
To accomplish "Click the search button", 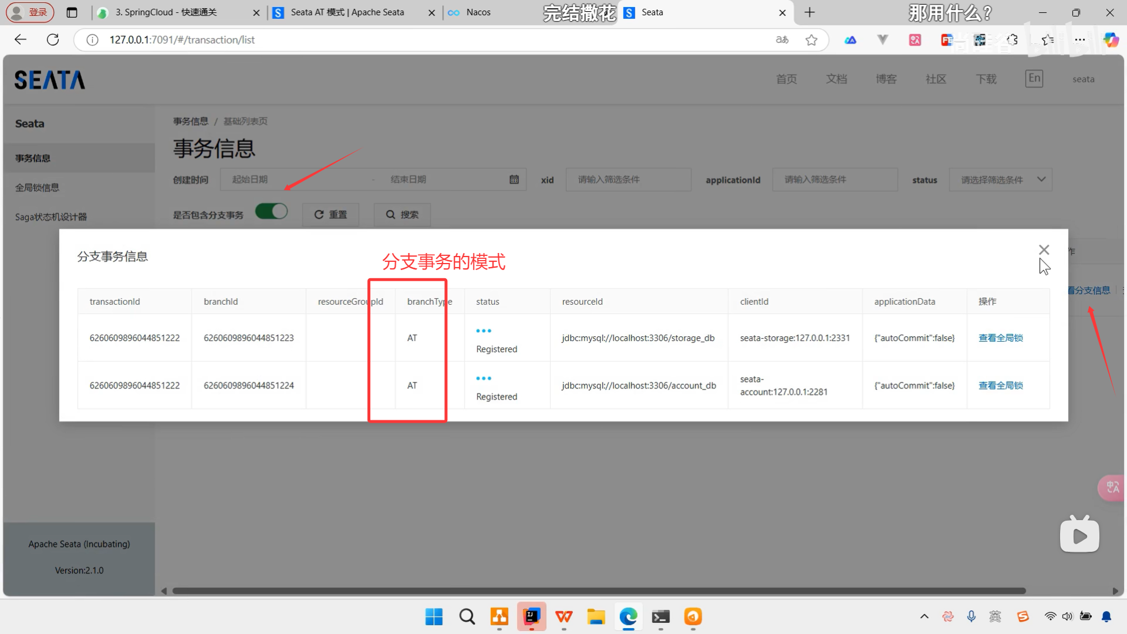I will pyautogui.click(x=402, y=215).
